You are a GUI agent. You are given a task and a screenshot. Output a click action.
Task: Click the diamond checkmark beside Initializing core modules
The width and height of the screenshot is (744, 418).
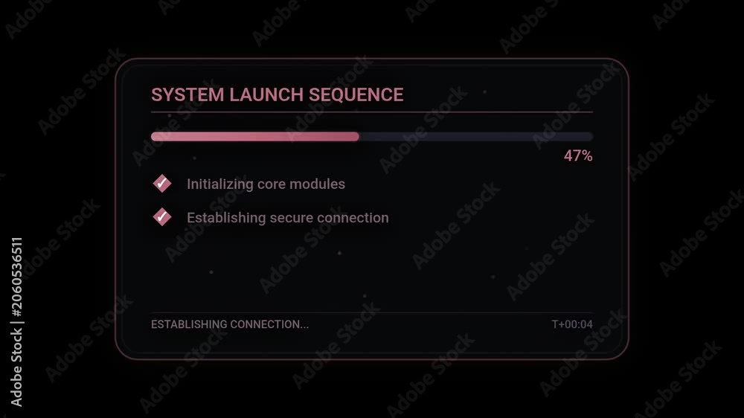pyautogui.click(x=162, y=184)
